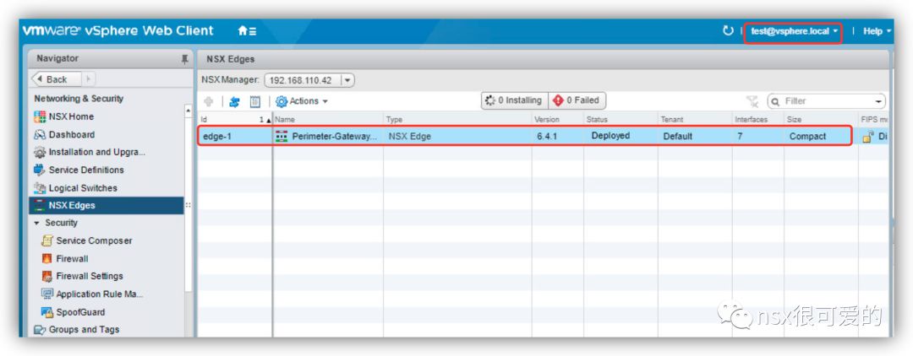Open the Help menu
This screenshot has height=356, width=913.
tap(877, 31)
